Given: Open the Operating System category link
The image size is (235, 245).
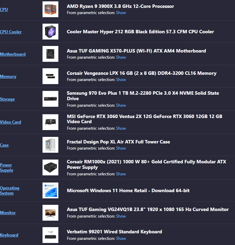Looking at the screenshot, I should [10, 191].
